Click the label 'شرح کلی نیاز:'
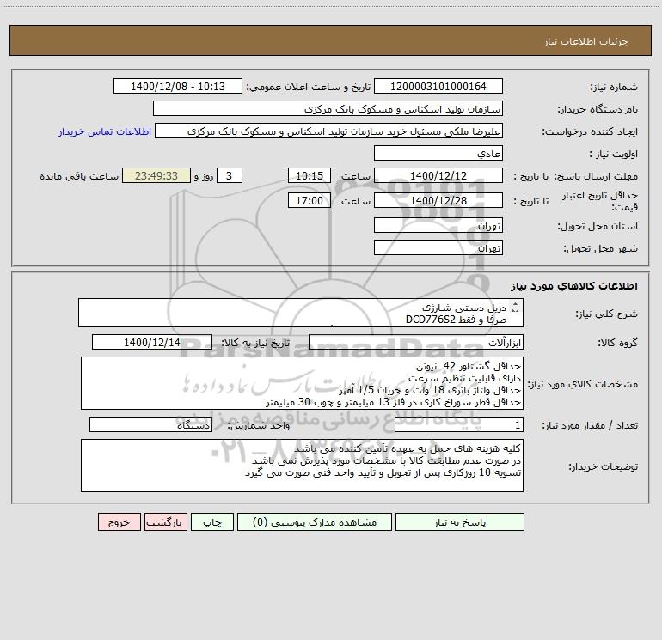The image size is (662, 640). (x=607, y=314)
